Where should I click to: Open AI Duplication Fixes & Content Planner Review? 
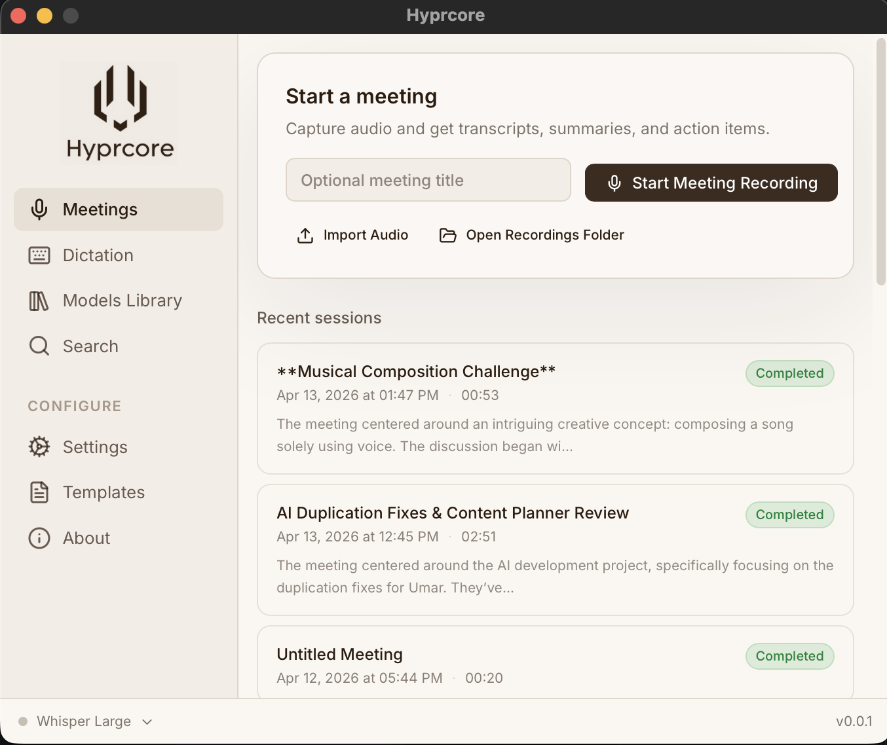[556, 550]
